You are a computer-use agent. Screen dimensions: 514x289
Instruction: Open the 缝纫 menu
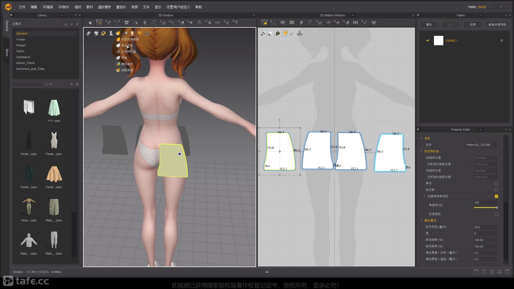pos(78,7)
